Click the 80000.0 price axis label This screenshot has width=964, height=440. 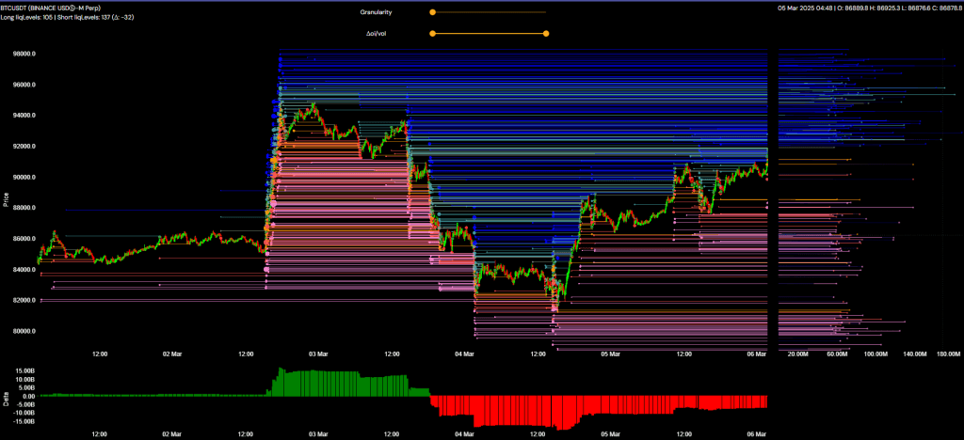click(x=24, y=331)
